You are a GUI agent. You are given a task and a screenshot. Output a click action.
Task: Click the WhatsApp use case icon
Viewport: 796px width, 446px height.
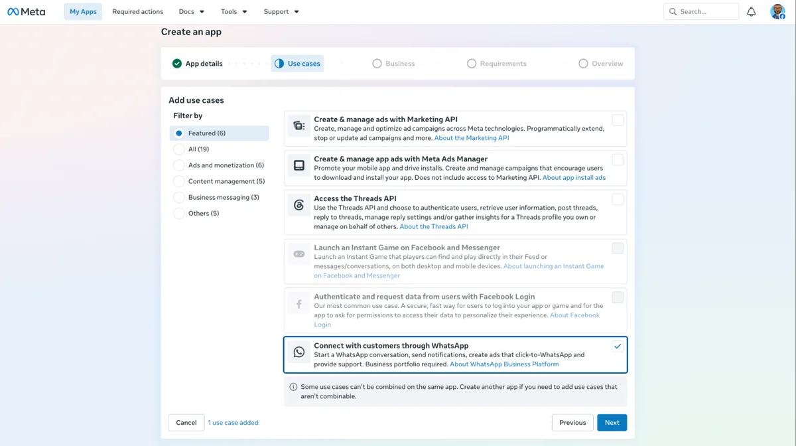point(299,352)
